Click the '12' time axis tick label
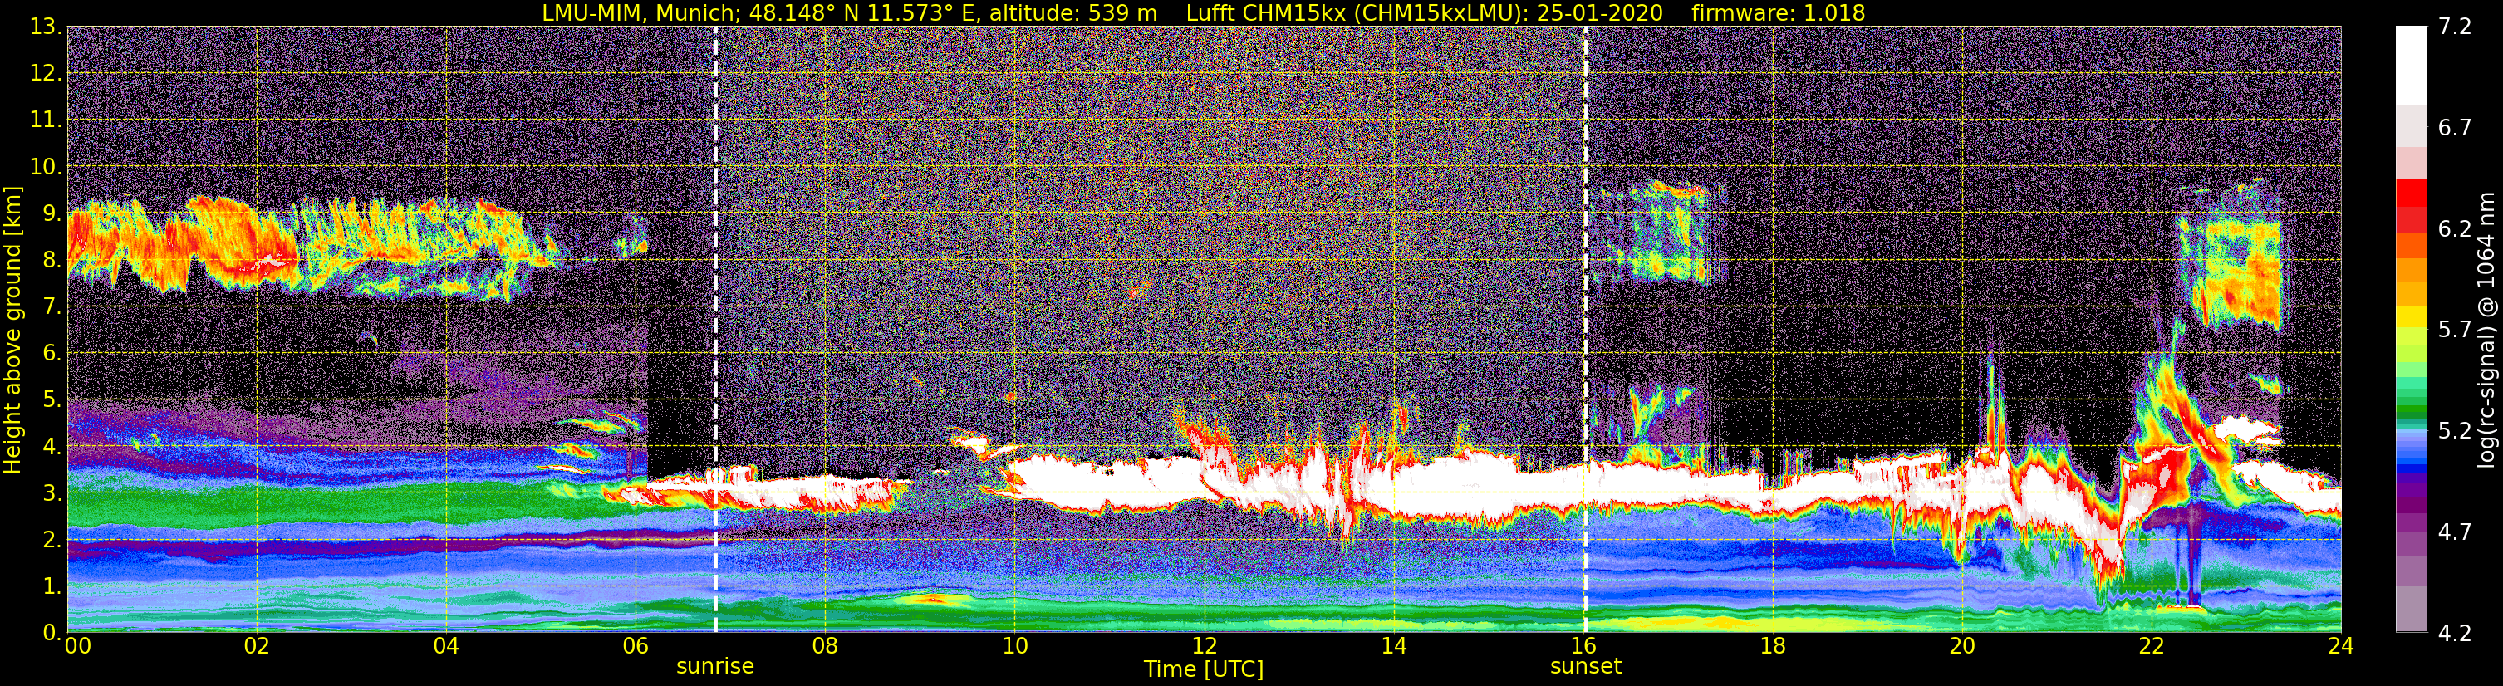This screenshot has height=686, width=2503. [1204, 646]
